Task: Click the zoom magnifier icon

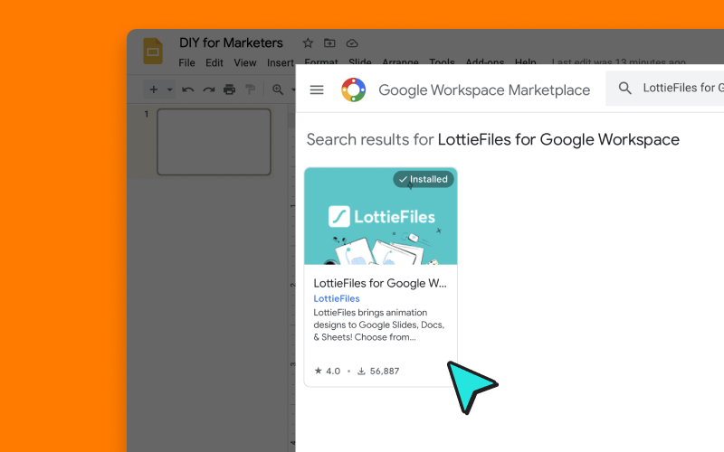Action: (278, 89)
